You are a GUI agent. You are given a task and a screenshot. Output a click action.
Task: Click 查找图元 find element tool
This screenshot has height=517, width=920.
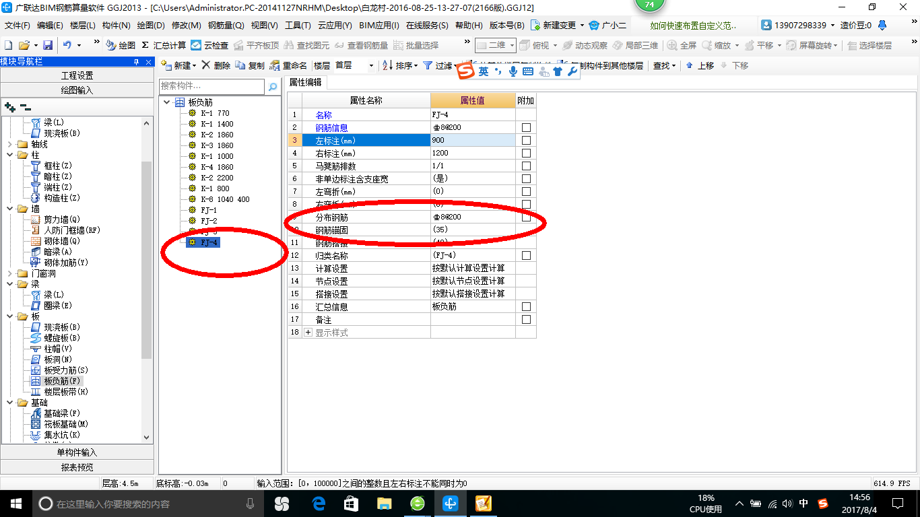tap(307, 45)
